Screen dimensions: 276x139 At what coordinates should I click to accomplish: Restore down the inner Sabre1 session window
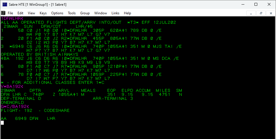[261, 13]
